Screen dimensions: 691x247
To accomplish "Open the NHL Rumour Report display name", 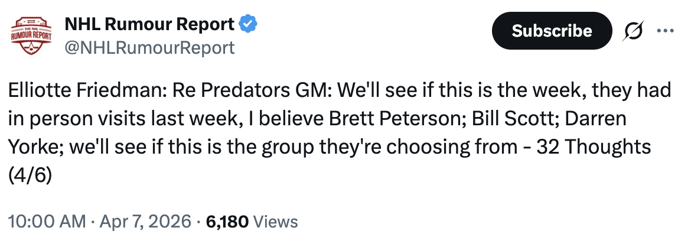I will [x=149, y=24].
